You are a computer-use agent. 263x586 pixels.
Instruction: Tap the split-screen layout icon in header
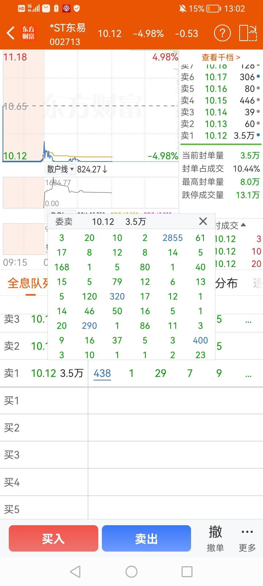(x=248, y=33)
